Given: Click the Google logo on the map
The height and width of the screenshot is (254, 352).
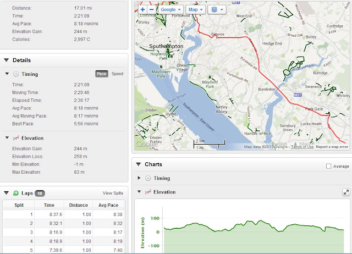Looking at the screenshot, I should point(145,144).
